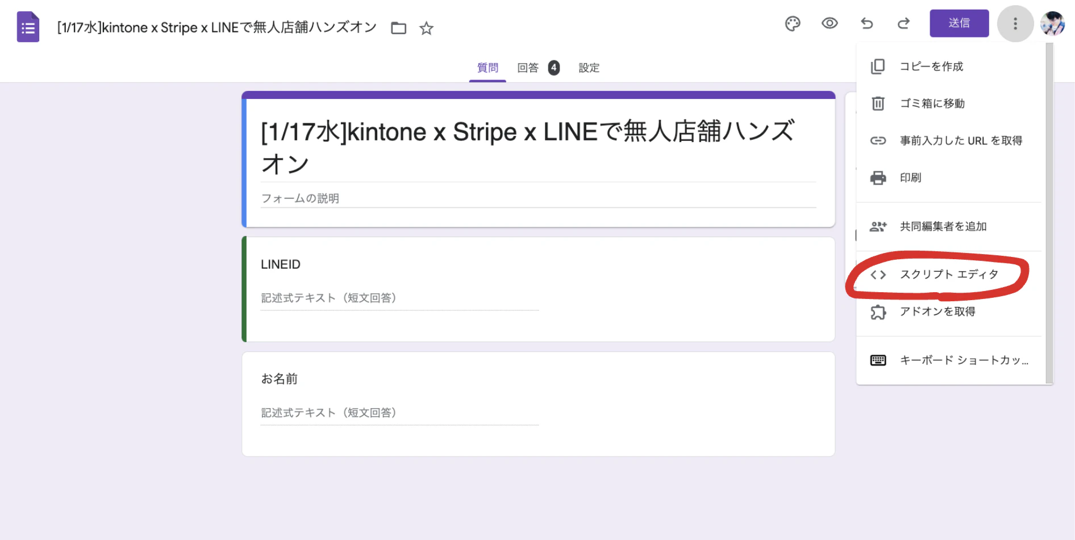Click the script editor code icon
The width and height of the screenshot is (1075, 540).
pos(878,275)
